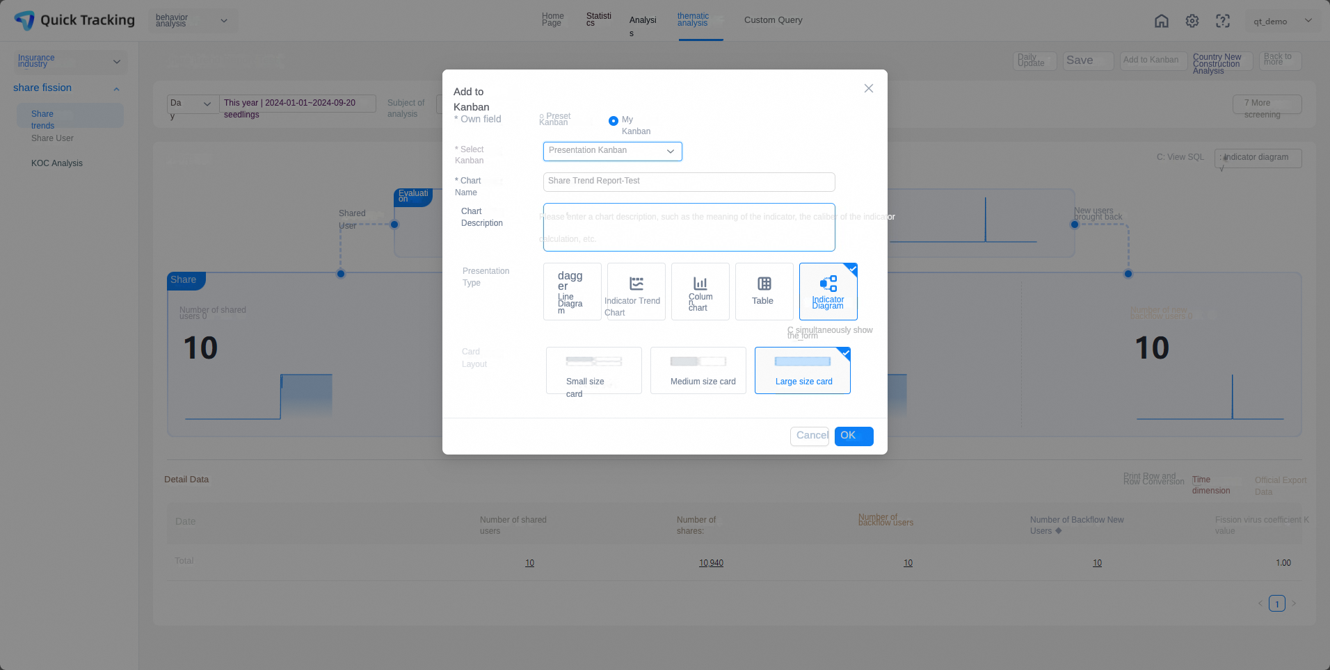This screenshot has height=670, width=1330.
Task: Click OK to confirm adding to Kanban
Action: click(x=854, y=436)
